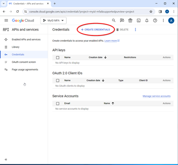The image size is (178, 165).
Task: Open the MyID MFA project selector dropdown
Action: pyautogui.click(x=53, y=20)
